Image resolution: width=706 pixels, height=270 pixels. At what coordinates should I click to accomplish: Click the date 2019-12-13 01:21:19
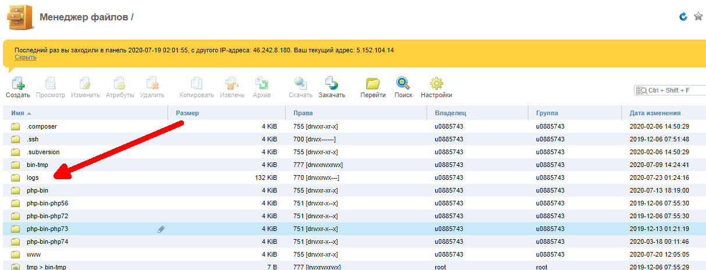659,229
